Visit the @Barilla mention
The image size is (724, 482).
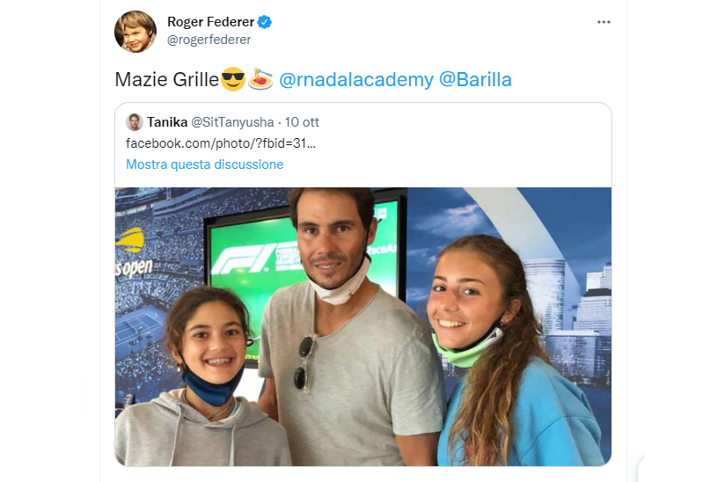[x=475, y=79]
